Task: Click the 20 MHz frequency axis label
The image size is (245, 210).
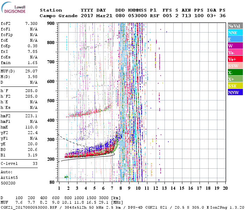Action: coord(225,188)
